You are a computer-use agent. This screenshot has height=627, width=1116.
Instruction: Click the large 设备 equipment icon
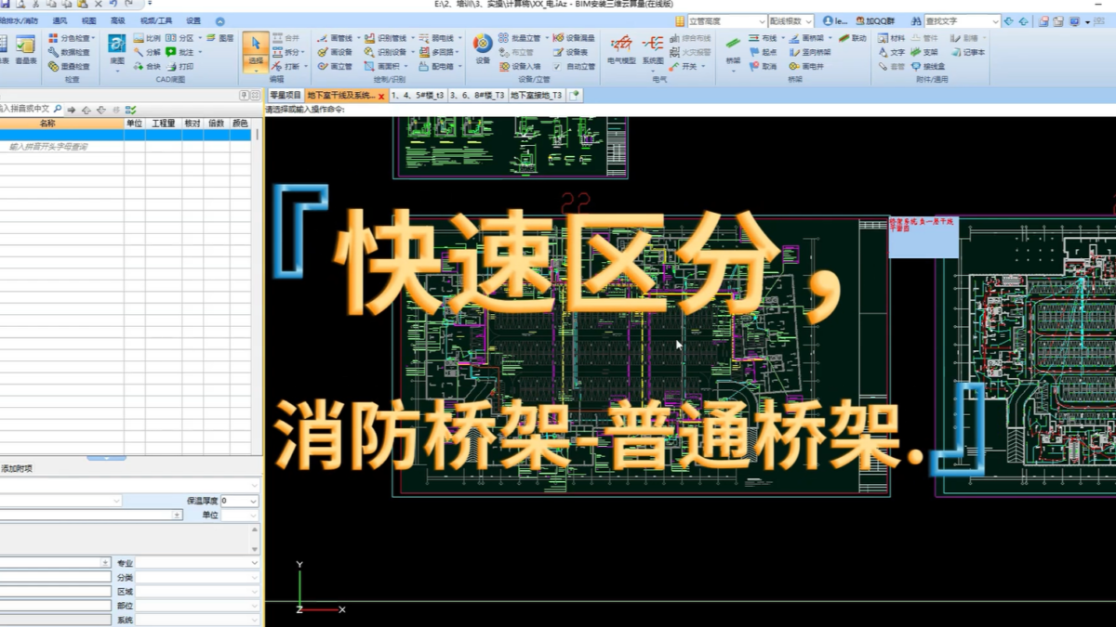pyautogui.click(x=483, y=49)
